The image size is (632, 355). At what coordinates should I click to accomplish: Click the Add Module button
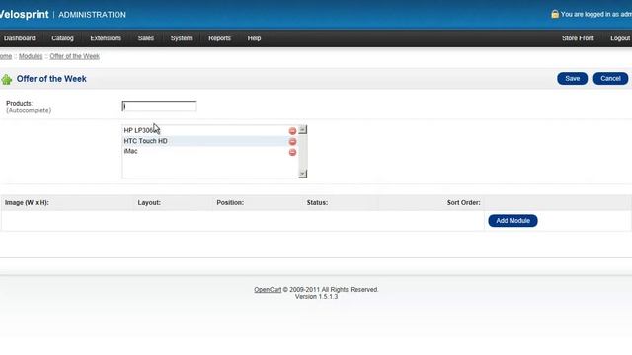click(x=513, y=221)
